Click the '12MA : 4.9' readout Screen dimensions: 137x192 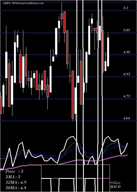(x=16, y=182)
